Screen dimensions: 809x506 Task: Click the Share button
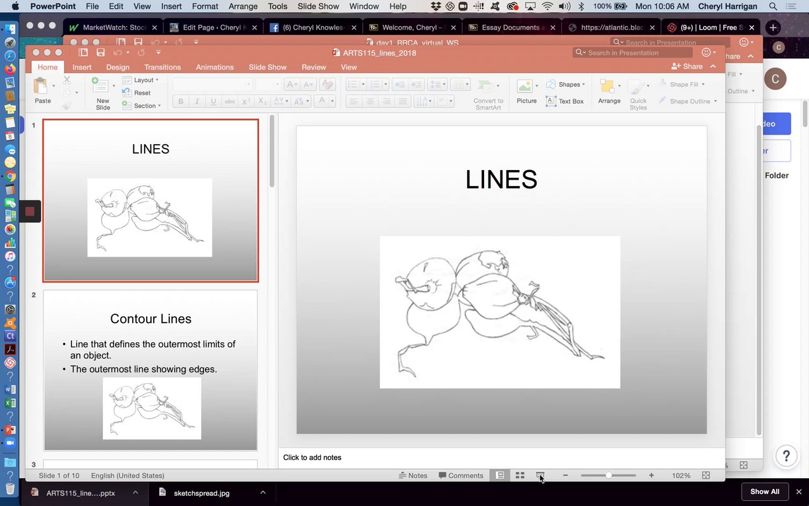click(687, 66)
